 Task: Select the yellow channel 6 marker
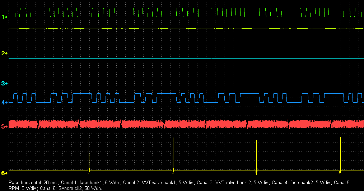point(4,173)
